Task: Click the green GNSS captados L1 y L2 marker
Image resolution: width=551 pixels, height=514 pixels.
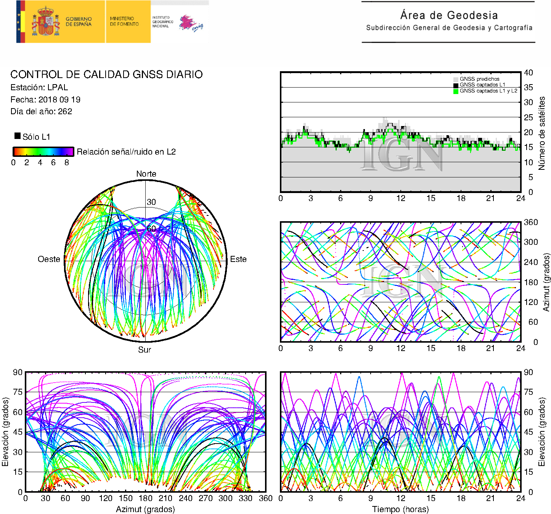Action: pyautogui.click(x=456, y=91)
